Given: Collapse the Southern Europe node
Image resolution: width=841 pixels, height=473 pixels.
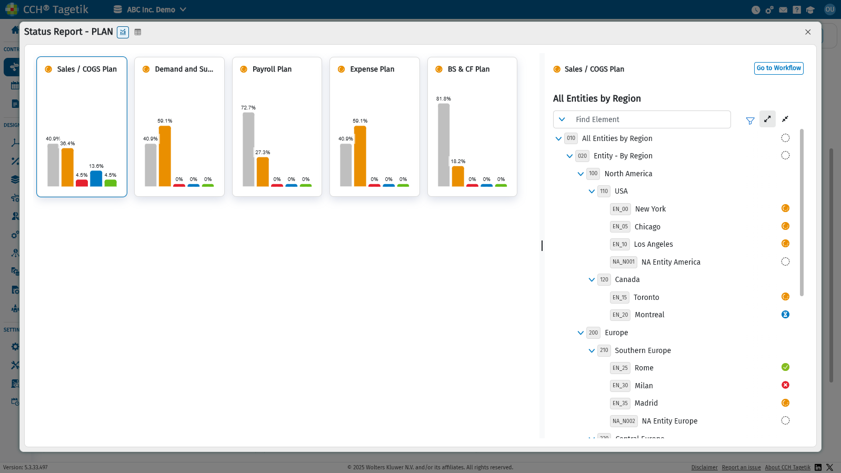Looking at the screenshot, I should 592,351.
